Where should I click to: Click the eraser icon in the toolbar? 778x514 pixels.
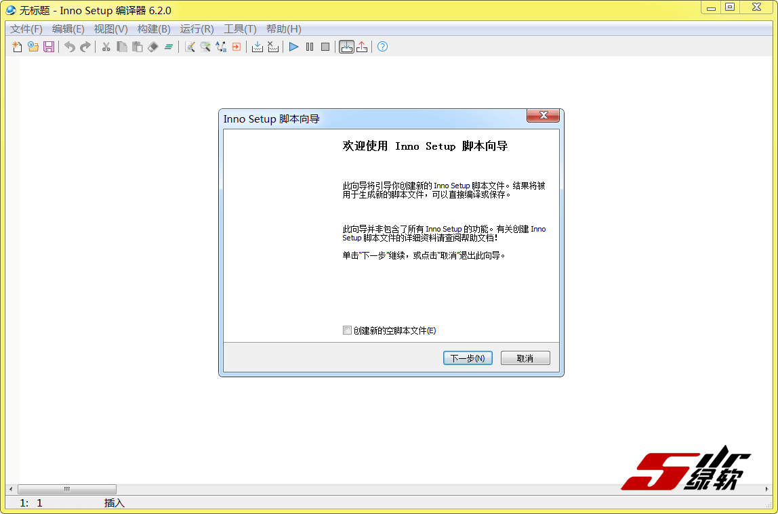pos(153,47)
